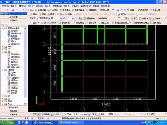
Task: Open the 不偏移 offset dropdown
Action: pyautogui.click(x=115, y=114)
